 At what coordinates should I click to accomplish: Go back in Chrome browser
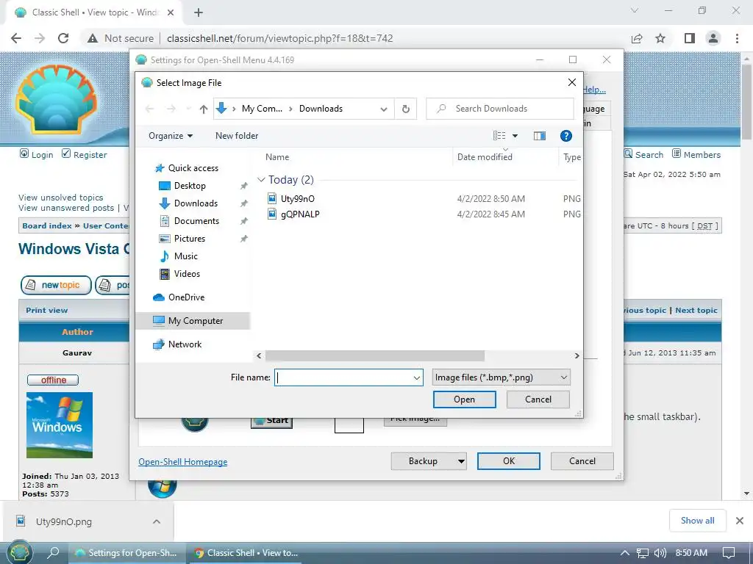(x=16, y=38)
